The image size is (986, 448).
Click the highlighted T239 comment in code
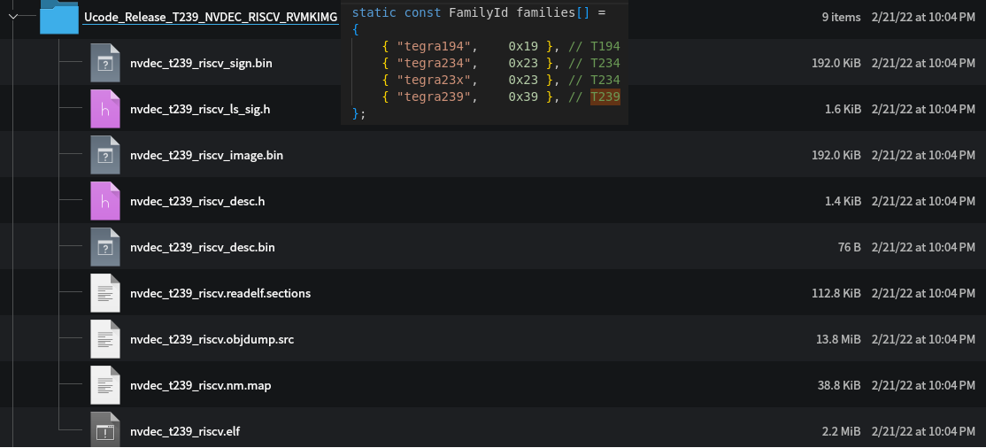[605, 97]
